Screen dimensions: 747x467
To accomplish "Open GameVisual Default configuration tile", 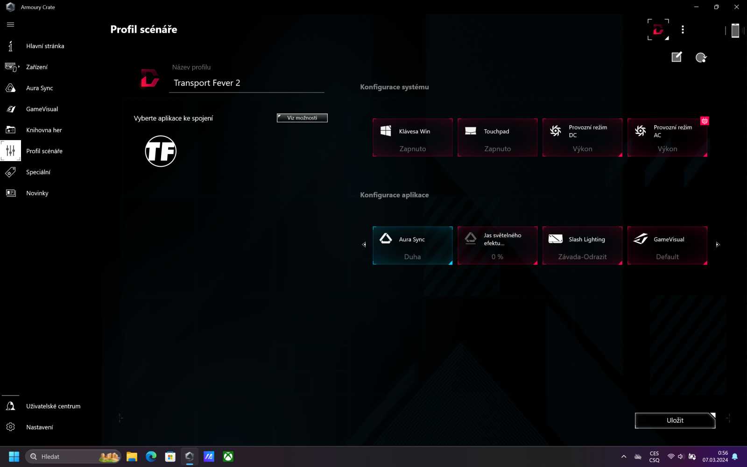I will [668, 245].
